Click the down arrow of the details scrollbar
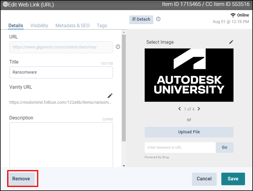Screen dimensions: 253x191 click(x=124, y=166)
